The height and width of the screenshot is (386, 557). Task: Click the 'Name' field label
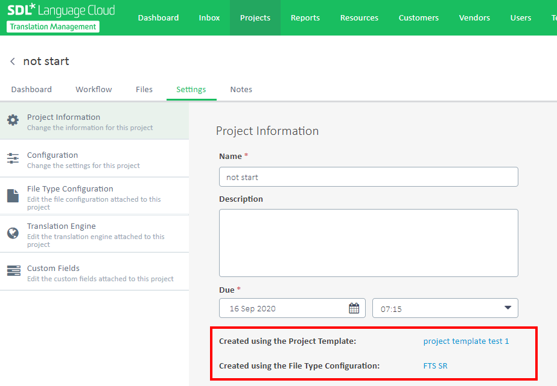point(230,157)
